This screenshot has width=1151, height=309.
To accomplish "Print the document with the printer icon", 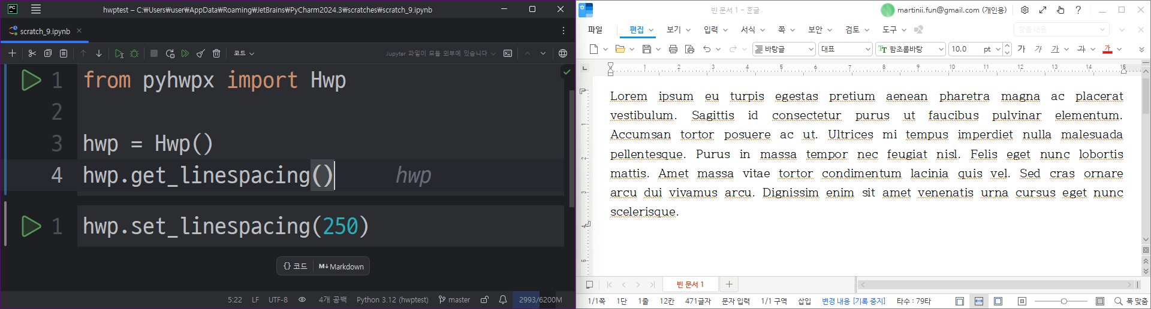I will [x=673, y=49].
